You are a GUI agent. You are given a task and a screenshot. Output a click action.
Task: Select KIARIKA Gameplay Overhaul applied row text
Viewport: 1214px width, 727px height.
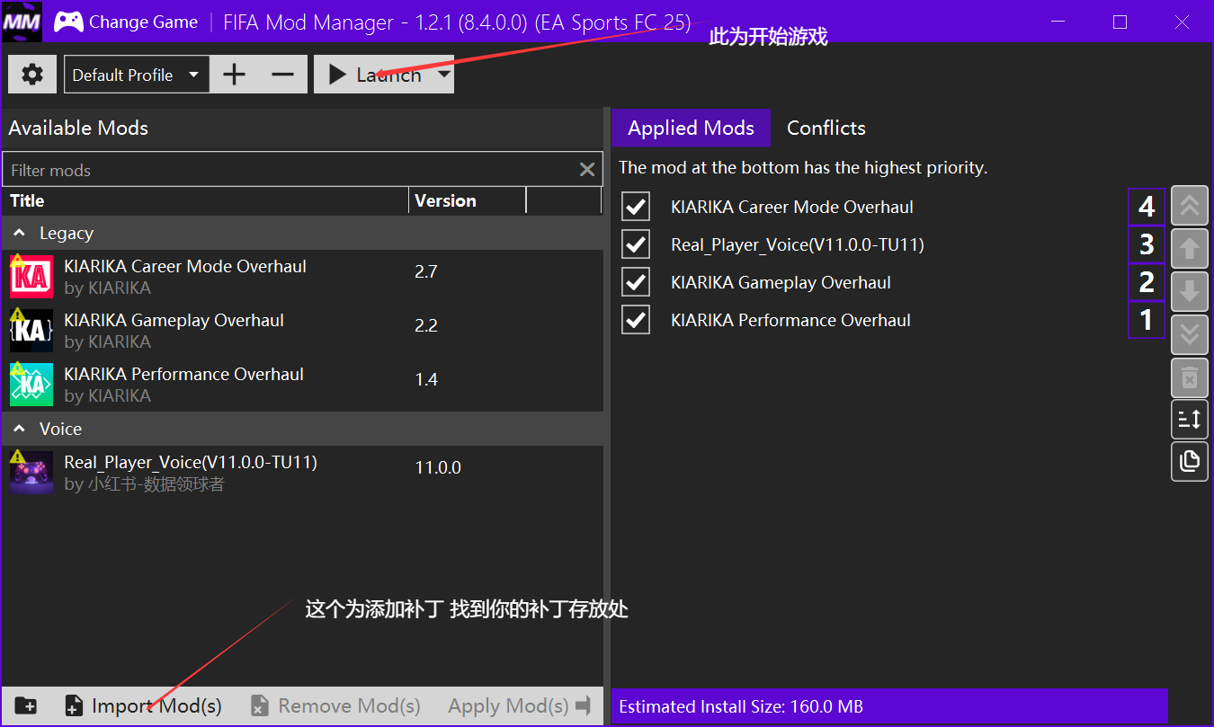coord(781,282)
